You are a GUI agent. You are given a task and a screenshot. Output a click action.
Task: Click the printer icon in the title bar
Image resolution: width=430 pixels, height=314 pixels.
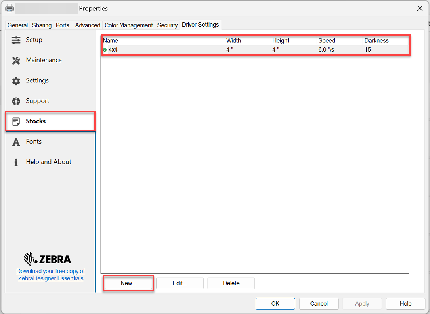[9, 8]
